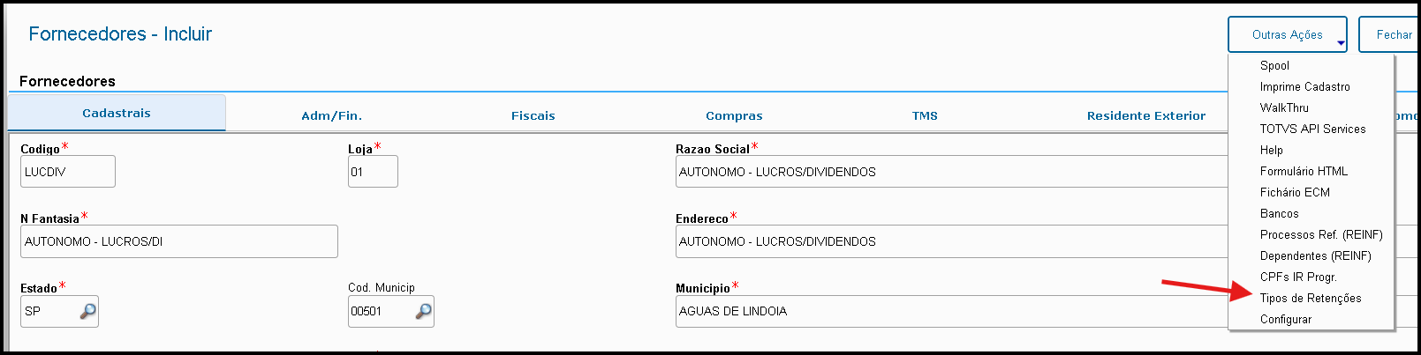Screen dimensions: 1421x355
Task: Pick TOTVS API Services entry
Action: tap(1312, 129)
